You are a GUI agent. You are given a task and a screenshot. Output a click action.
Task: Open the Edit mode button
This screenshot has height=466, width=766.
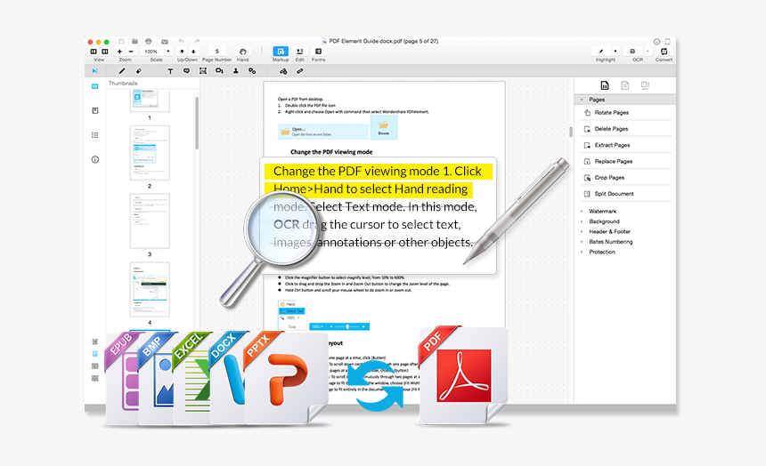[x=299, y=52]
